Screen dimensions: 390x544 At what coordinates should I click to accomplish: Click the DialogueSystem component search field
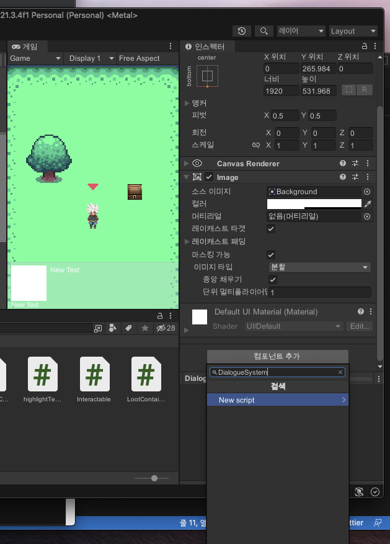277,372
